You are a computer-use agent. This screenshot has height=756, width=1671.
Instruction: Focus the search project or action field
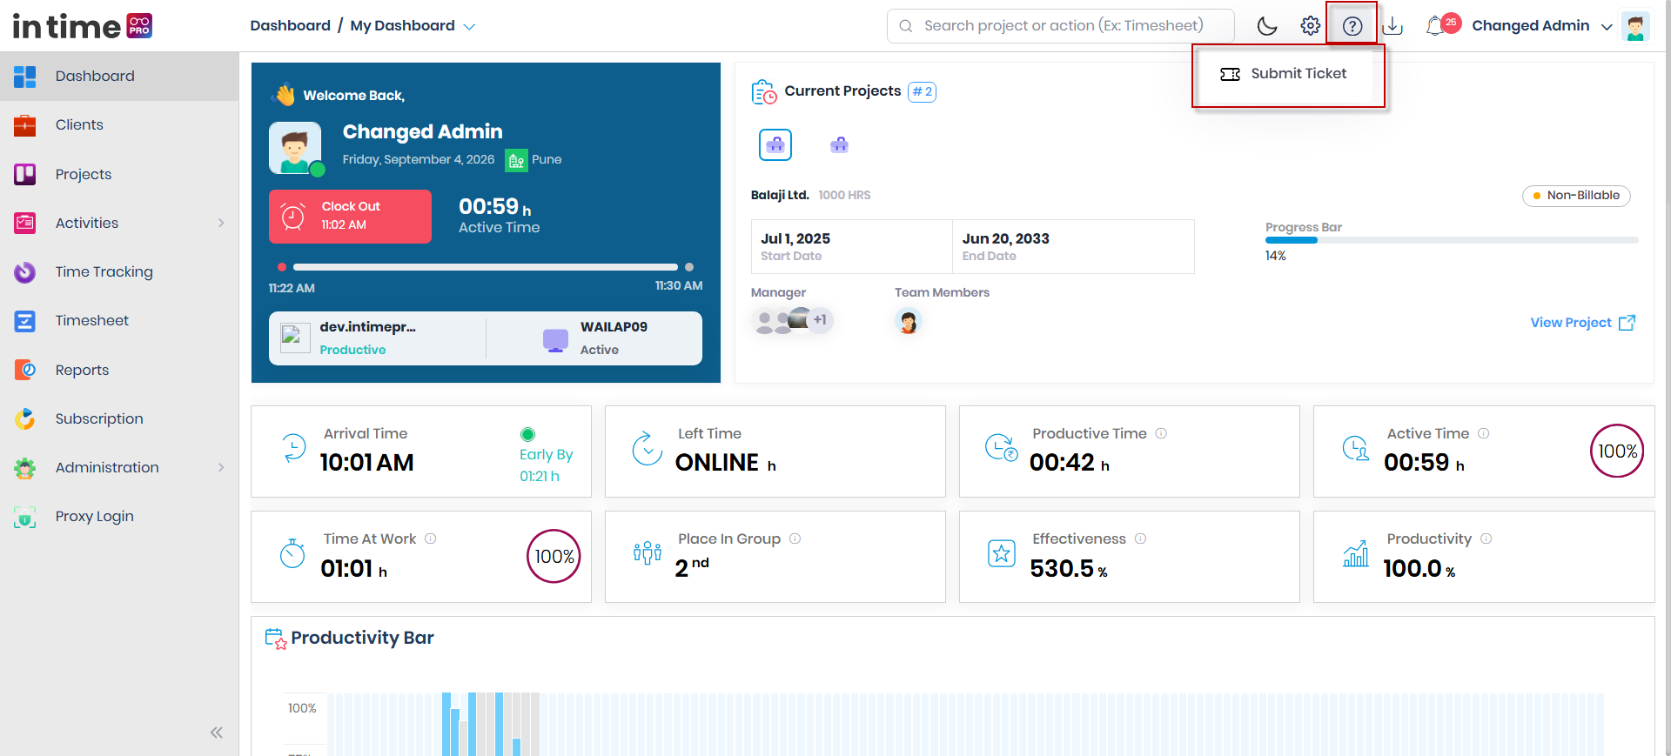pyautogui.click(x=1060, y=26)
